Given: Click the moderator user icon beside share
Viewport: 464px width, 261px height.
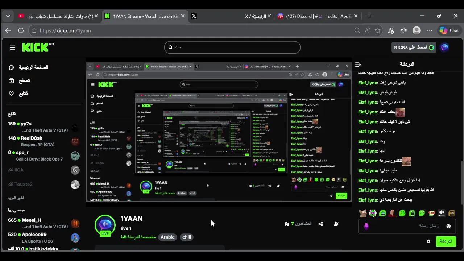Looking at the screenshot, I should click(336, 224).
